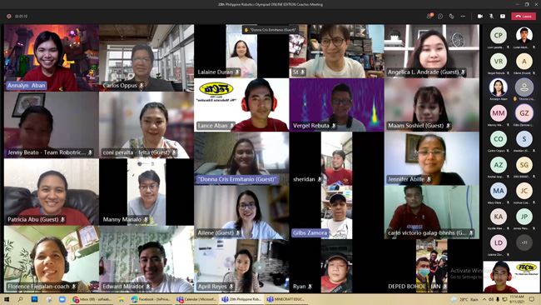
Task: Toggle the camera on or off
Action: point(480,16)
